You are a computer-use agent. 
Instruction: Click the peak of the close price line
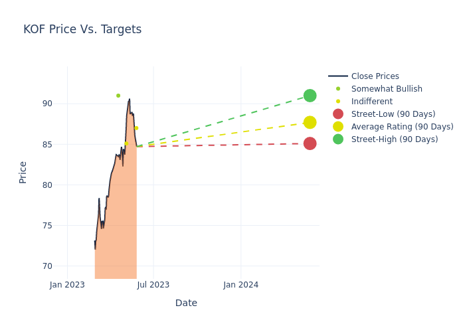click(130, 100)
